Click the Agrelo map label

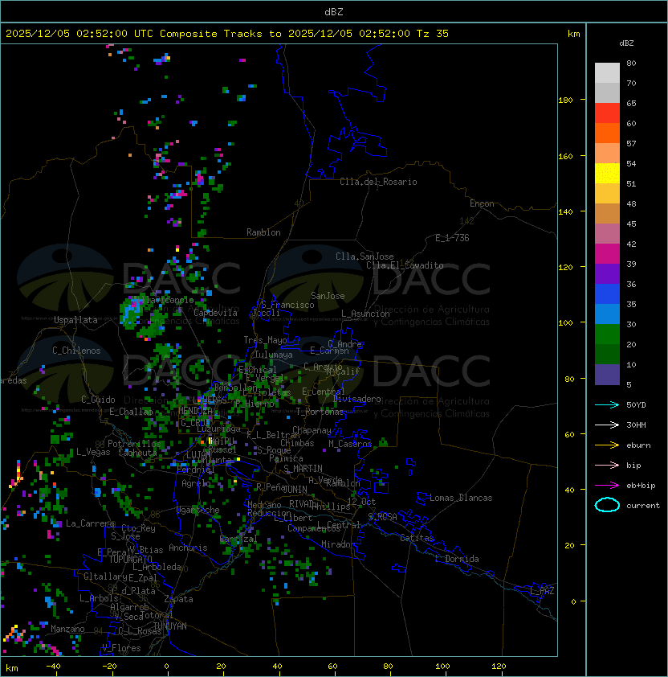pos(196,483)
